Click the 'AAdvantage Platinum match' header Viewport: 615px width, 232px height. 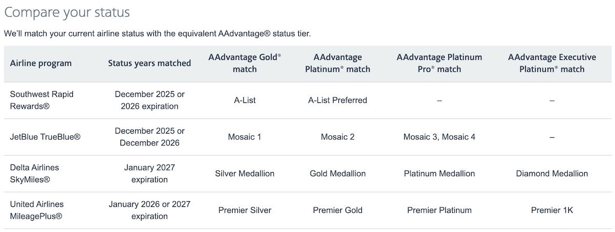pos(337,64)
